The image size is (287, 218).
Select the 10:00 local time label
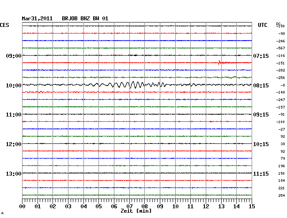pos(14,86)
